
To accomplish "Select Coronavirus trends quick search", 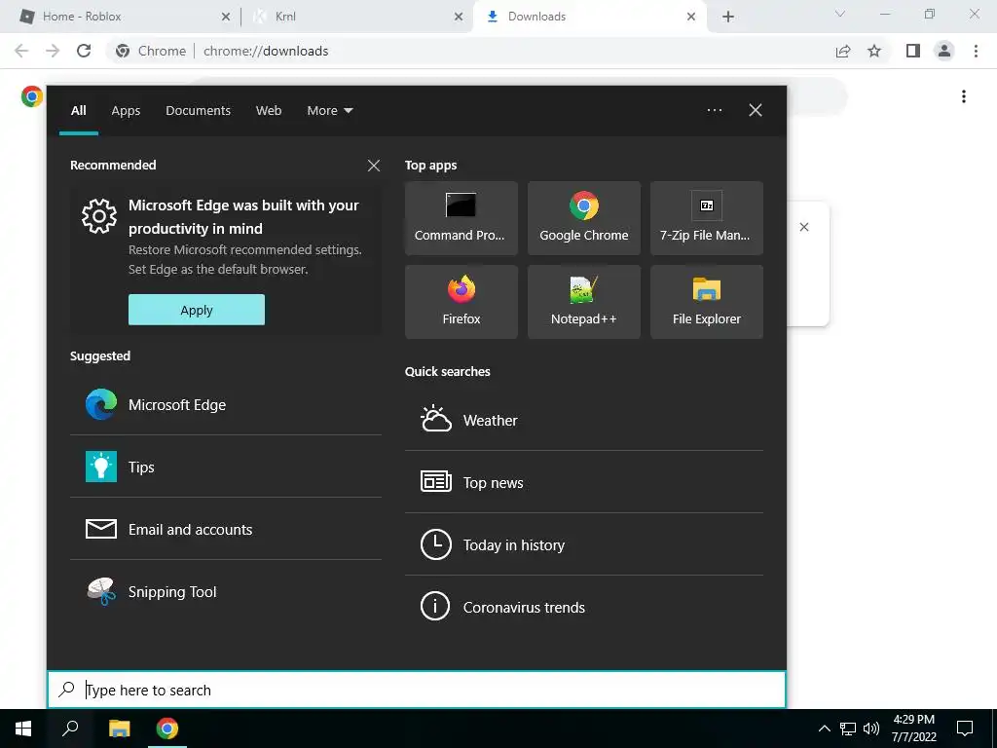I will pyautogui.click(x=584, y=607).
